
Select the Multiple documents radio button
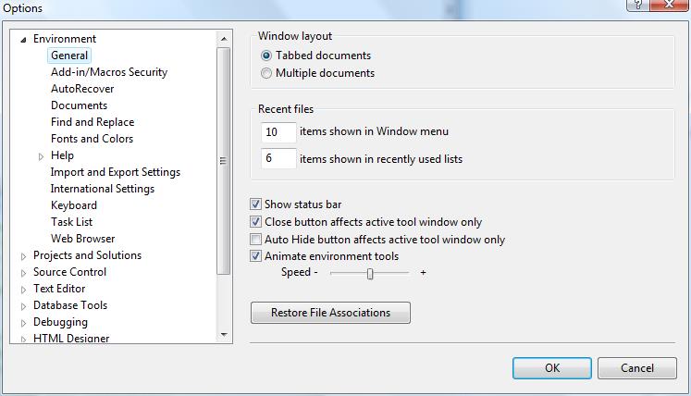(x=266, y=73)
